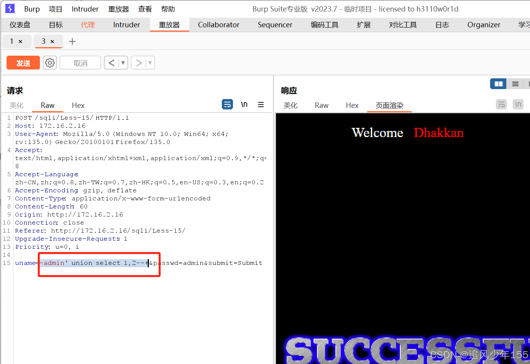The image size is (530, 364).
Task: Switch to the 日志 tab
Action: (442, 25)
